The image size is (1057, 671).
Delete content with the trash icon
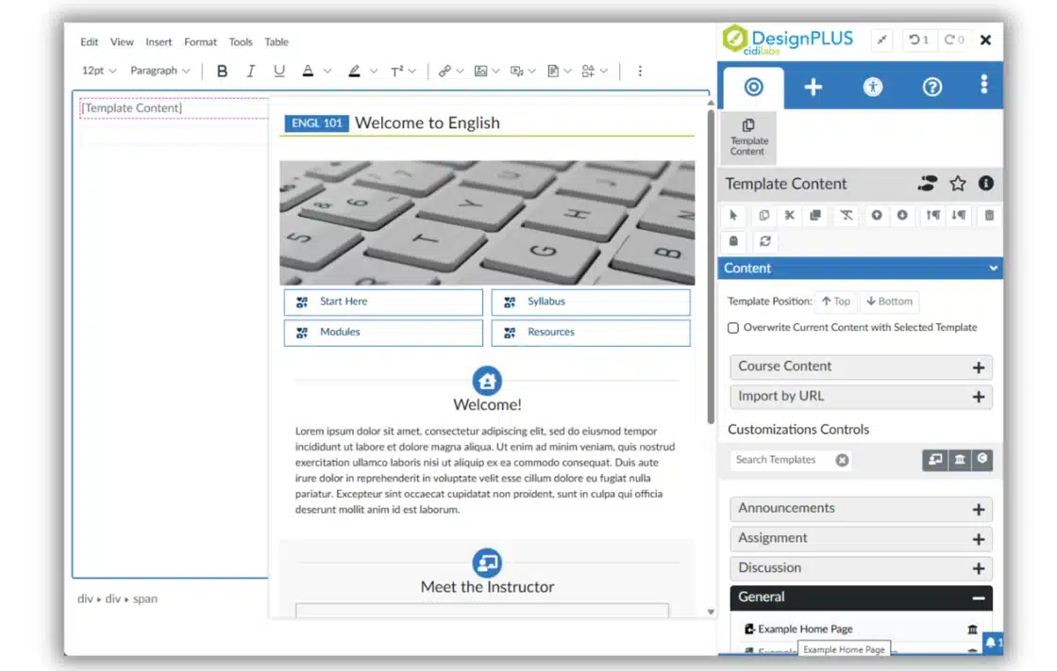pos(988,216)
